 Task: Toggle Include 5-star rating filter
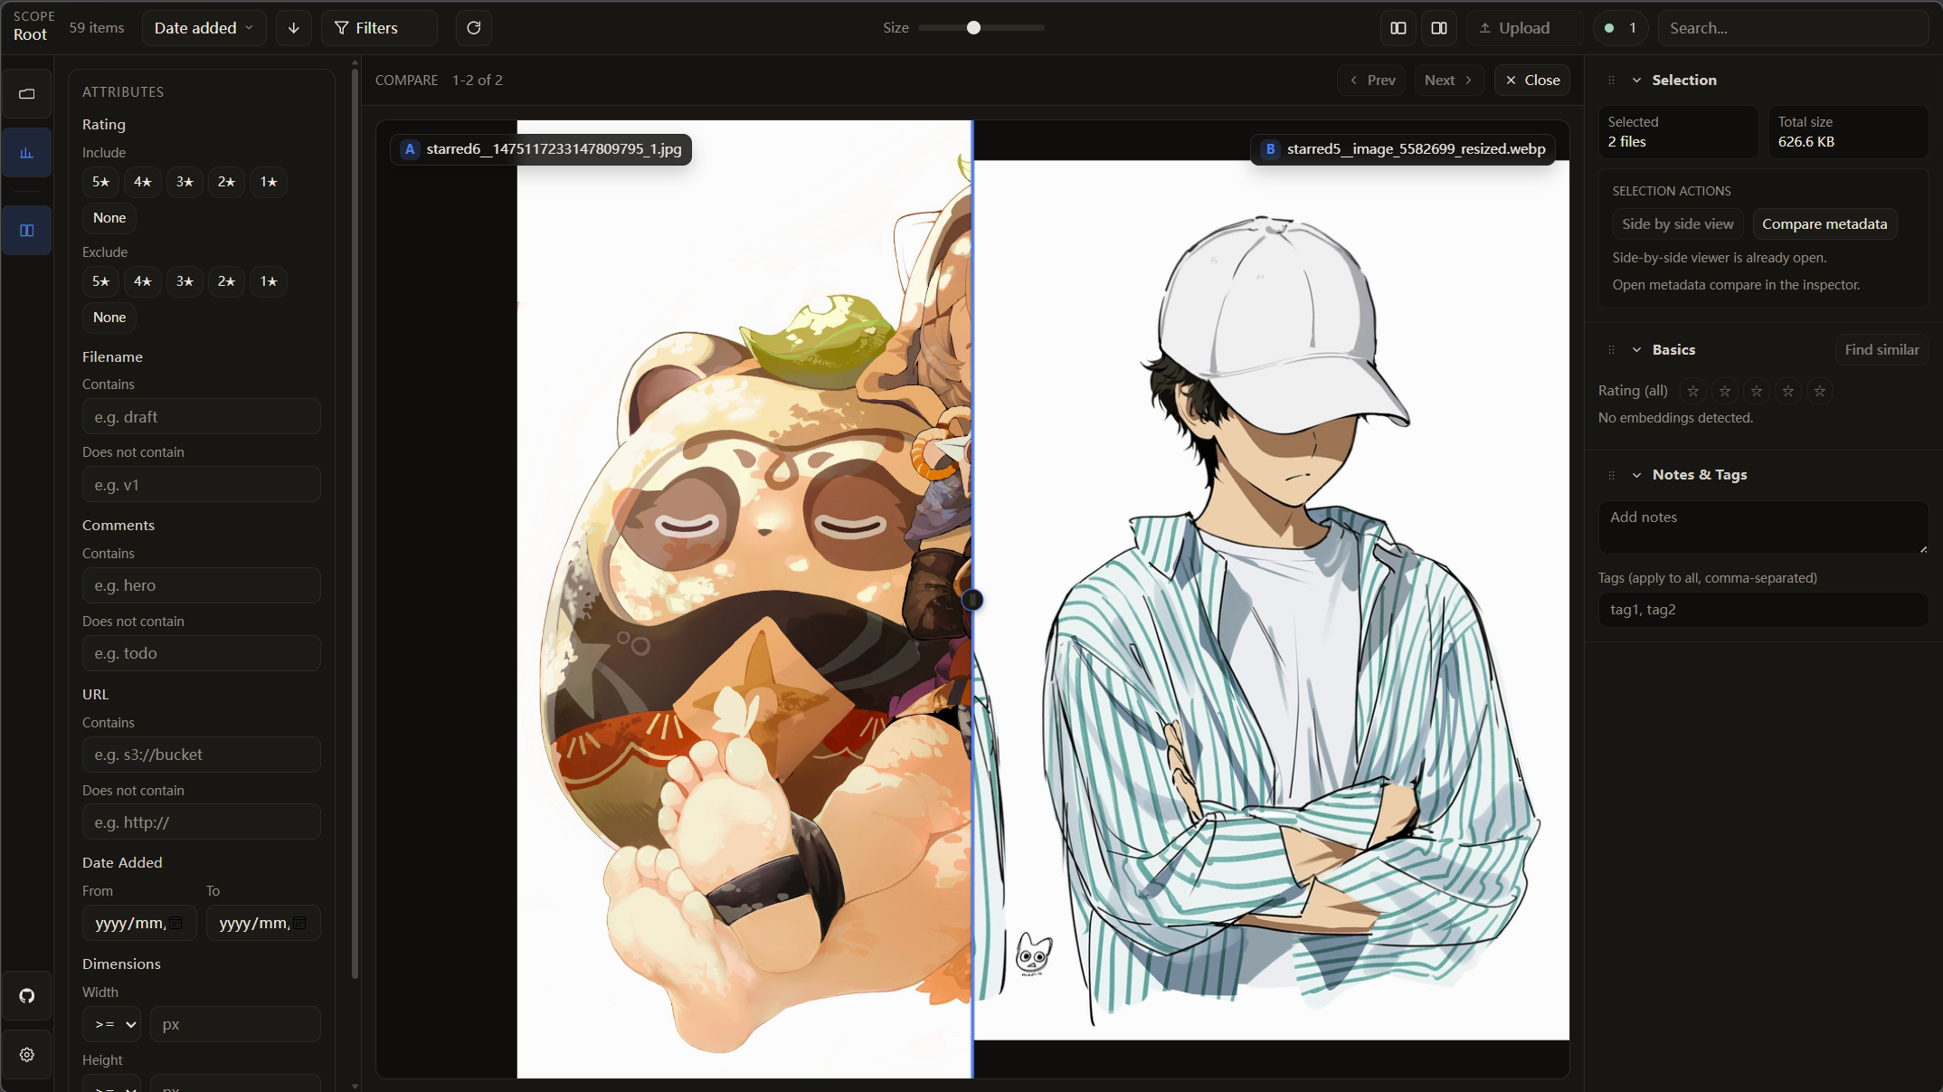100,182
